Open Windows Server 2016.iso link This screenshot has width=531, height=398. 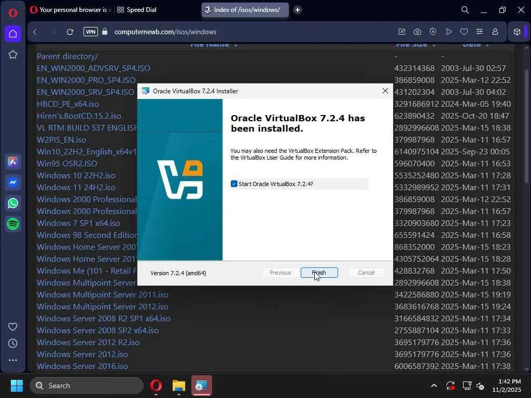[x=82, y=366]
